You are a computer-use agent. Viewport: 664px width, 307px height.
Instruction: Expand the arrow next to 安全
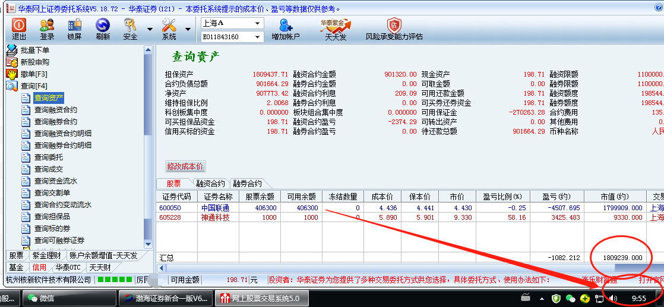150,29
